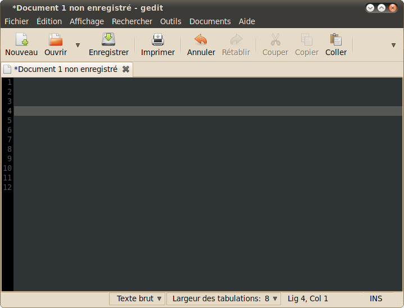Expand the recent files arrow beside Ouvrir
This screenshot has width=404, height=308.
coord(78,45)
